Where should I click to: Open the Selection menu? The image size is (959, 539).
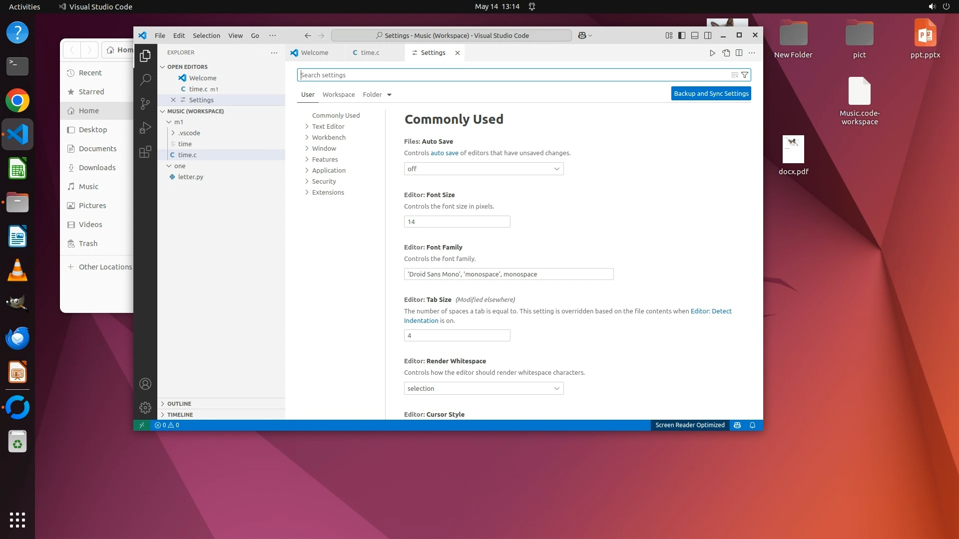click(x=206, y=35)
